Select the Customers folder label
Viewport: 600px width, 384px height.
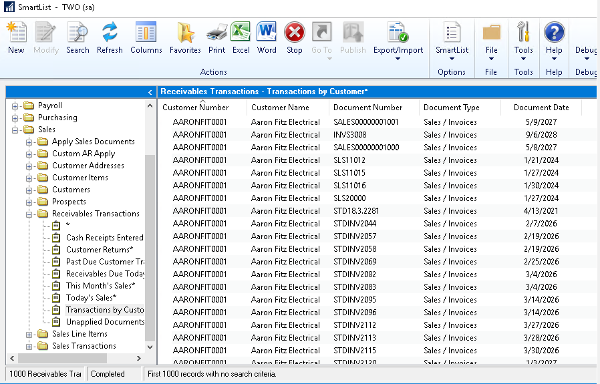(x=71, y=189)
